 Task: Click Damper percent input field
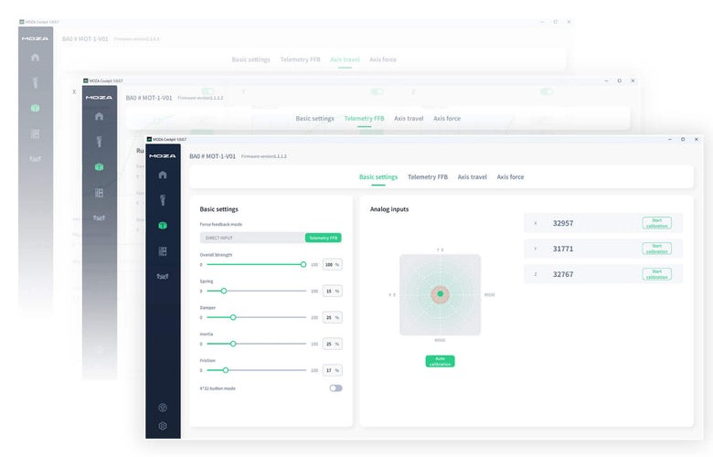pos(332,317)
